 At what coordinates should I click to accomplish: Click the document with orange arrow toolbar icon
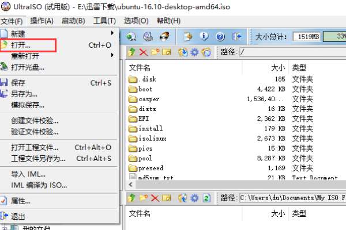188,37
